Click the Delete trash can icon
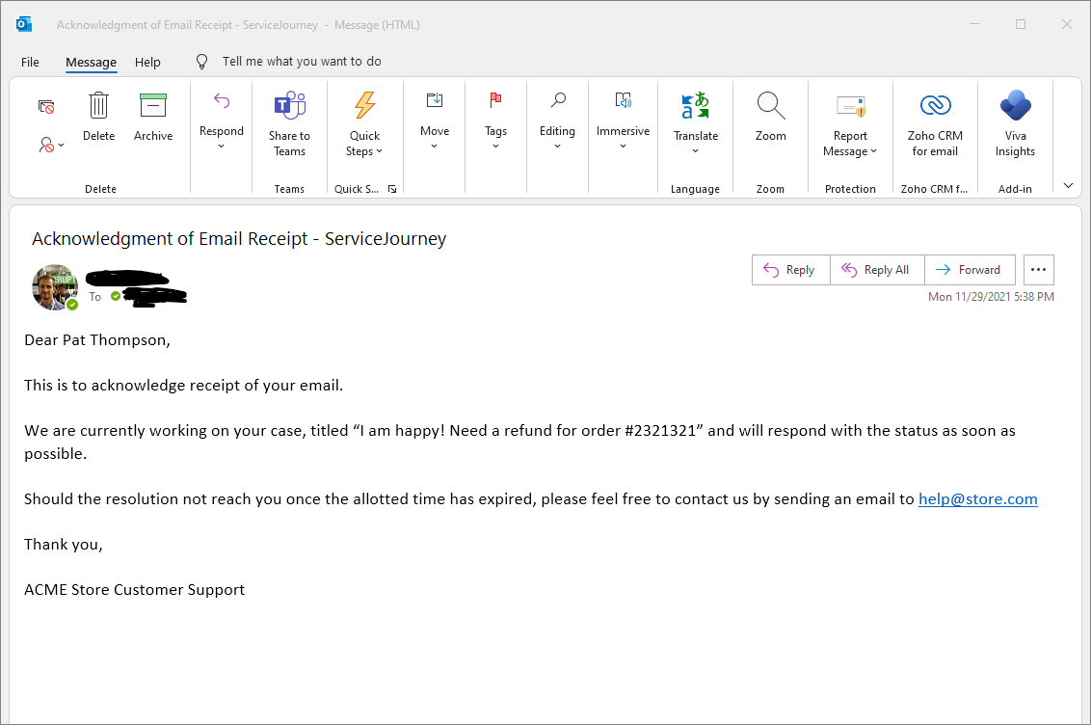The height and width of the screenshot is (725, 1091). pyautogui.click(x=98, y=106)
